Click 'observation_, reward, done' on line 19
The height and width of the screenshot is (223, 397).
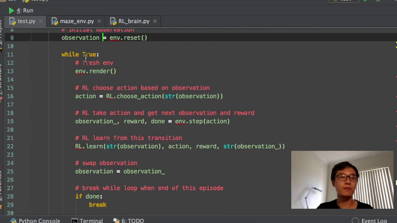120,121
